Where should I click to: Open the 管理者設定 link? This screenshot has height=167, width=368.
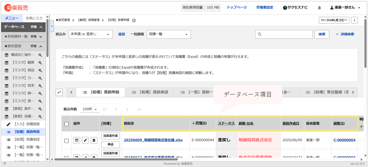pyautogui.click(x=265, y=8)
